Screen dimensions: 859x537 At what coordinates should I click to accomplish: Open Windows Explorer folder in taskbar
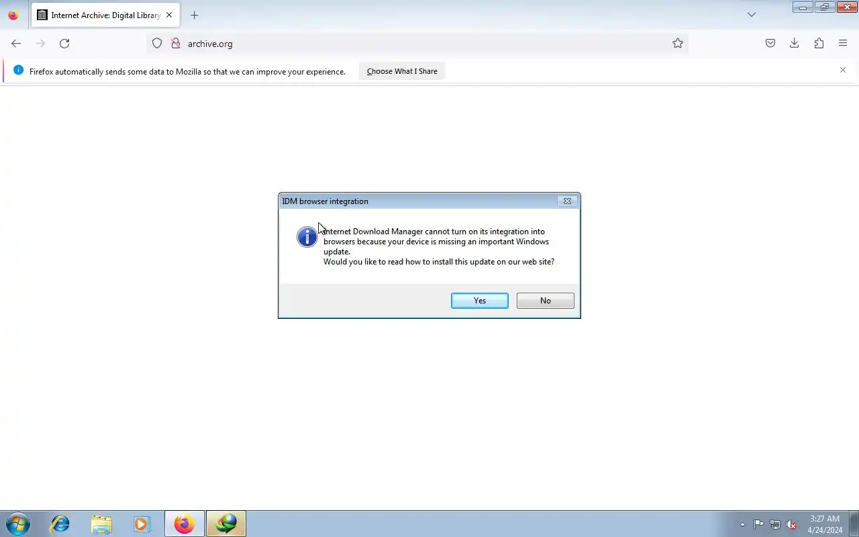[x=101, y=524]
